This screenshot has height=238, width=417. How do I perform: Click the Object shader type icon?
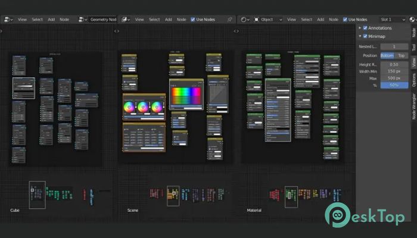tap(257, 20)
